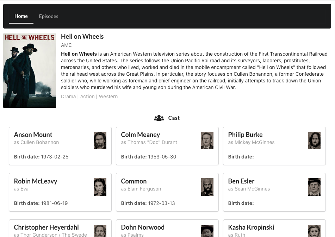
Task: Select the Action genre label
Action: point(87,96)
